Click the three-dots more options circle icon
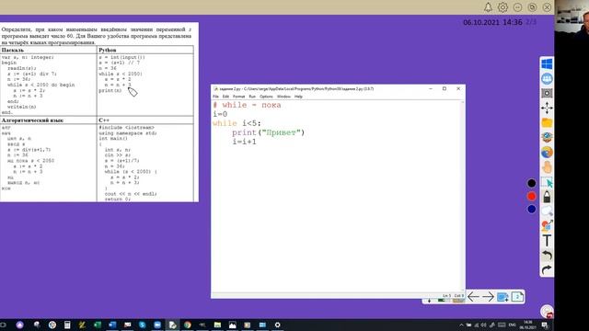This screenshot has width=589, height=331. (517, 7)
